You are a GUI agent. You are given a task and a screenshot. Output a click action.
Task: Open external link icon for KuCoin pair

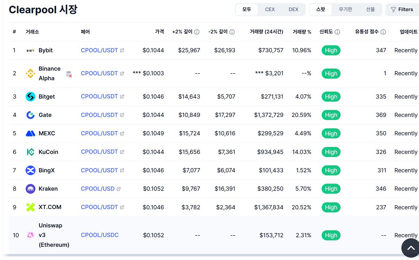click(x=122, y=152)
